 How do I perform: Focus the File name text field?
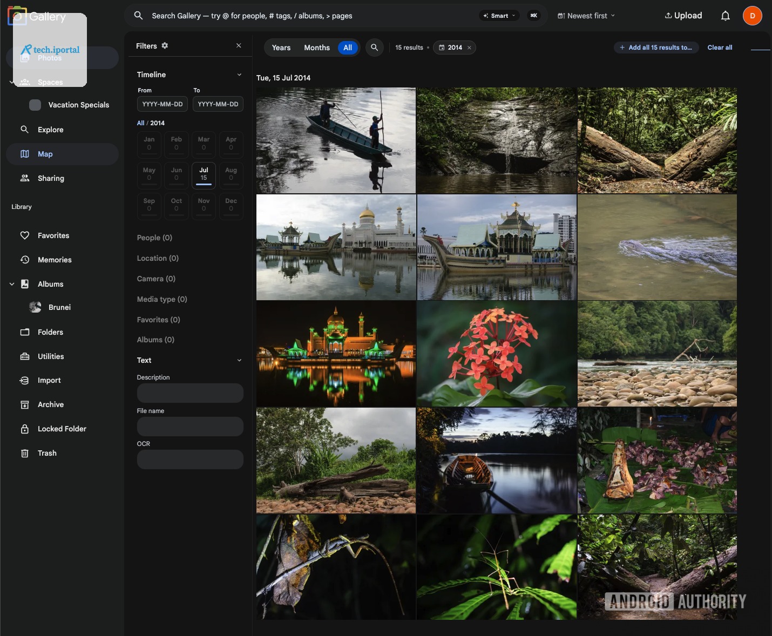[190, 427]
